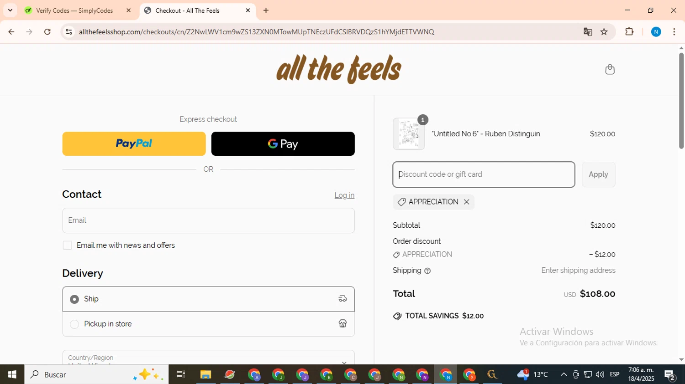Expand the Country/Region dropdown
The width and height of the screenshot is (685, 384).
coord(208,358)
